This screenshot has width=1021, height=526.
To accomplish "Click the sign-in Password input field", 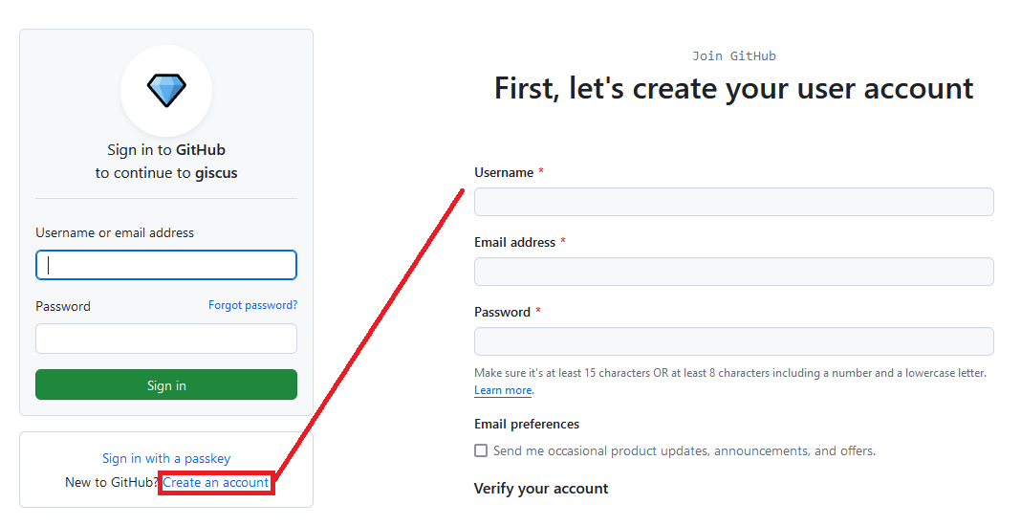I will [166, 339].
